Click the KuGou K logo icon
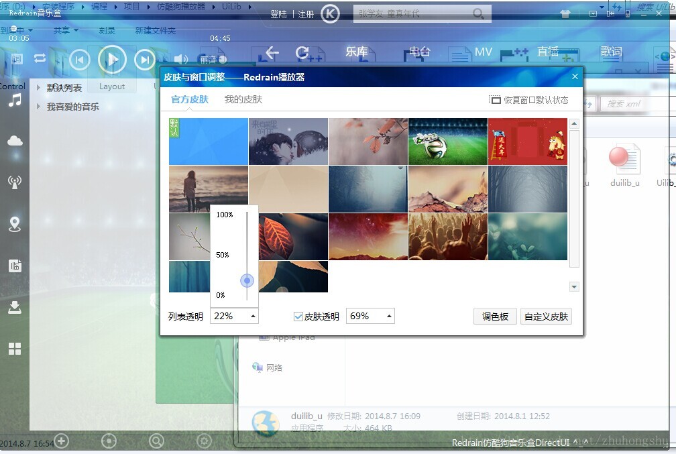Screen dimensions: 676x454 pos(330,14)
